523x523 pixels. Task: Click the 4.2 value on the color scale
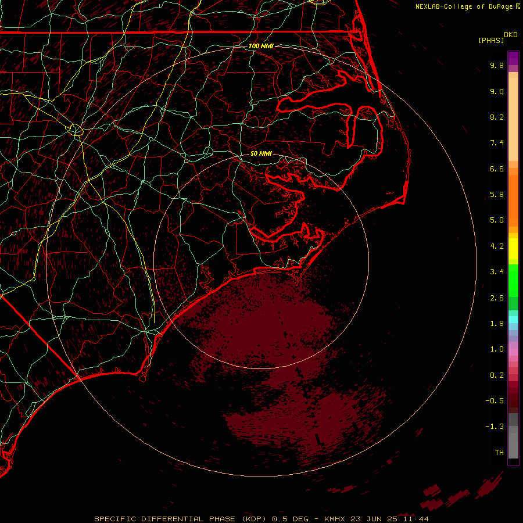[497, 246]
